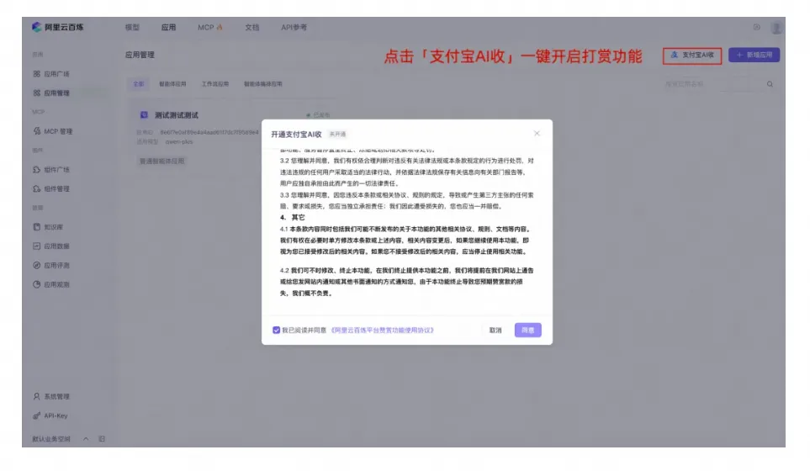The height and width of the screenshot is (471, 810).
Task: Click 取消 in the dialog
Action: [495, 330]
